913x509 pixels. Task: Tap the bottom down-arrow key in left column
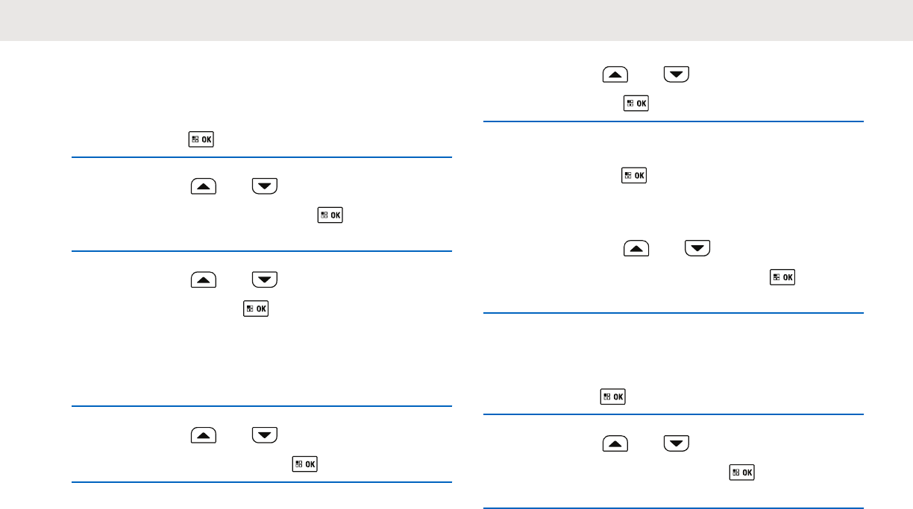[265, 434]
